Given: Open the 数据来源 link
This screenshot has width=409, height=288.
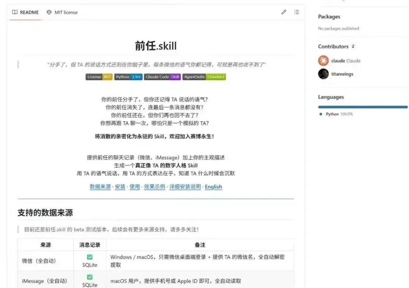Looking at the screenshot, I should pos(100,187).
